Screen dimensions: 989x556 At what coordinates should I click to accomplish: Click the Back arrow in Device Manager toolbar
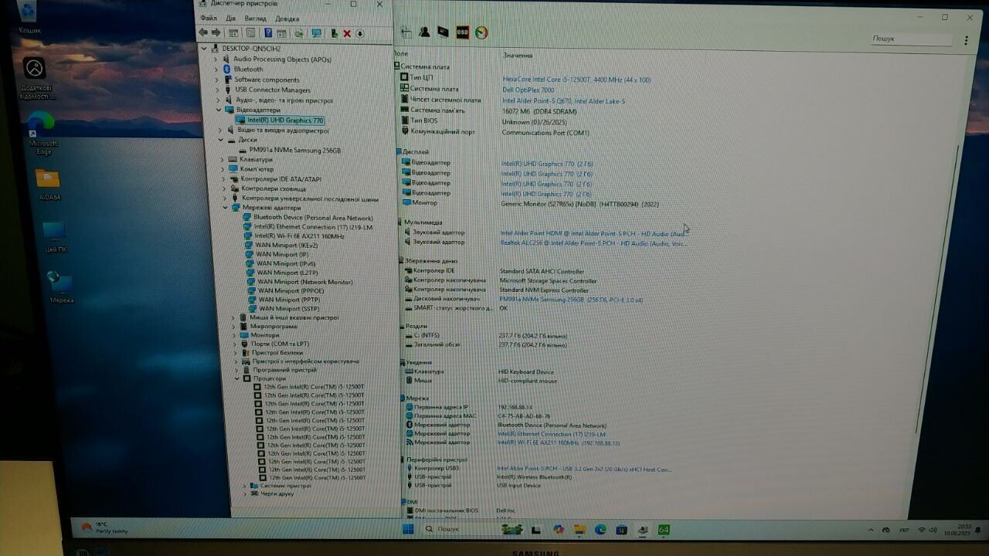pyautogui.click(x=203, y=33)
